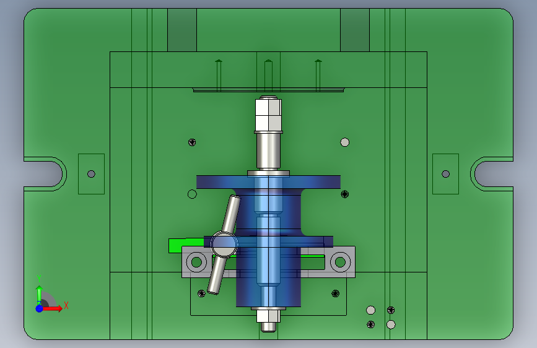Select the silver lever handle rod
The image size is (537, 348).
(224, 245)
